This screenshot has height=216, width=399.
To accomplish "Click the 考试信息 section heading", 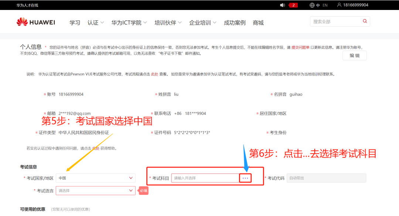I will pos(28,167).
